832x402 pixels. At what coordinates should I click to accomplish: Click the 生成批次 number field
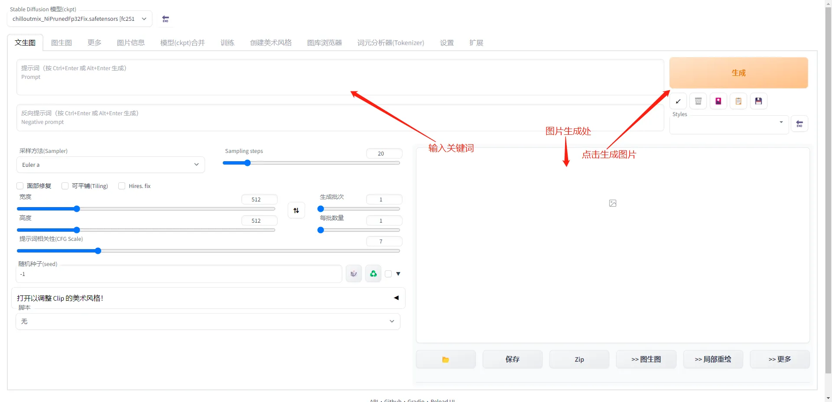point(384,199)
